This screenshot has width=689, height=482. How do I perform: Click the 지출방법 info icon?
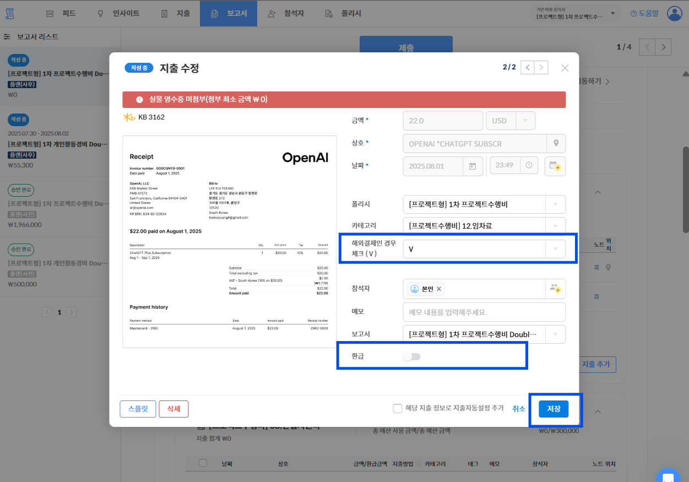(419, 464)
